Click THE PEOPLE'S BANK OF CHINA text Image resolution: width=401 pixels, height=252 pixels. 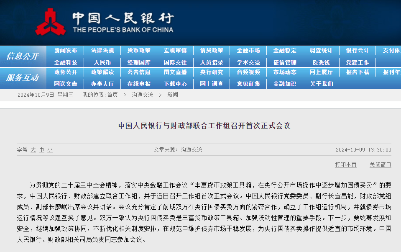tap(123, 30)
